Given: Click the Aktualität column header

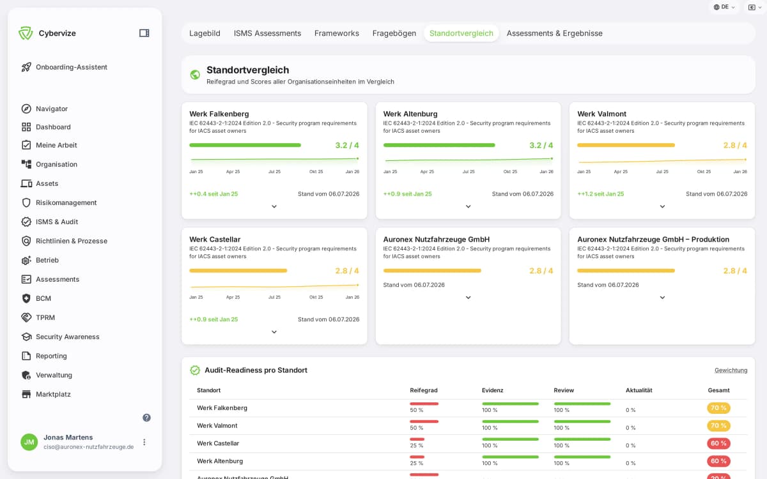Looking at the screenshot, I should pyautogui.click(x=639, y=390).
